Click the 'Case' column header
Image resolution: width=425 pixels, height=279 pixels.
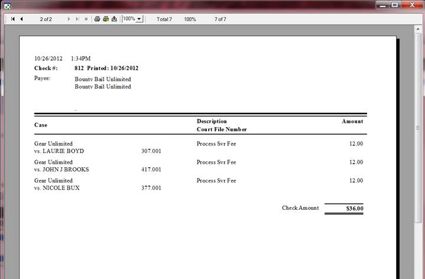(41, 125)
